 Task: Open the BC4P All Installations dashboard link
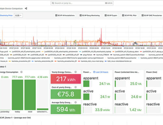(65, 15)
